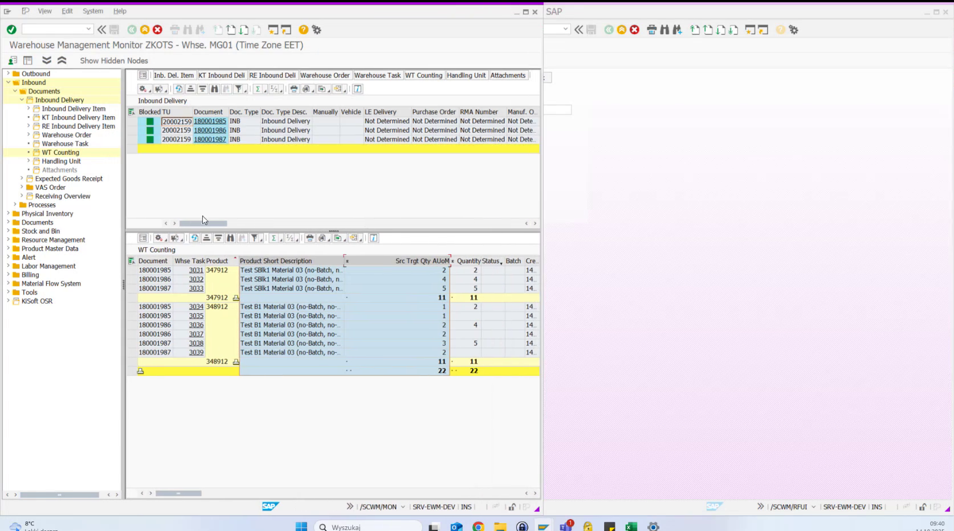This screenshot has width=954, height=531.
Task: Click the yellow Help question mark icon
Action: [x=303, y=29]
